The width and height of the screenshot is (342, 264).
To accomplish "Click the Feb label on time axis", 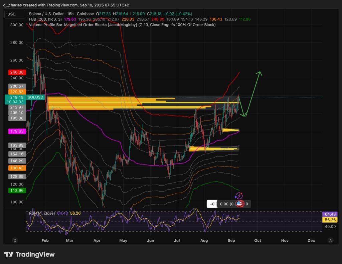I will click(x=45, y=240).
